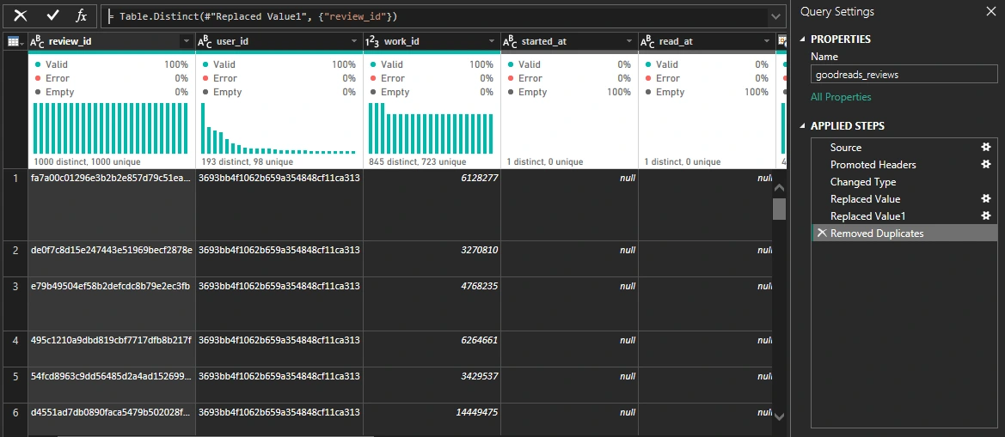
Task: Click review_id ABC data type icon
Action: tap(38, 41)
